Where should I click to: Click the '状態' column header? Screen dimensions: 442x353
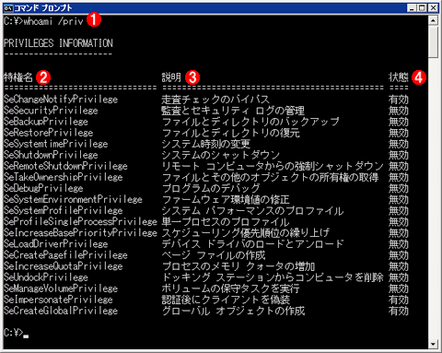point(399,76)
